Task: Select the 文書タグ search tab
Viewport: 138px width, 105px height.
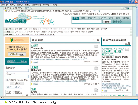Action: (91, 18)
